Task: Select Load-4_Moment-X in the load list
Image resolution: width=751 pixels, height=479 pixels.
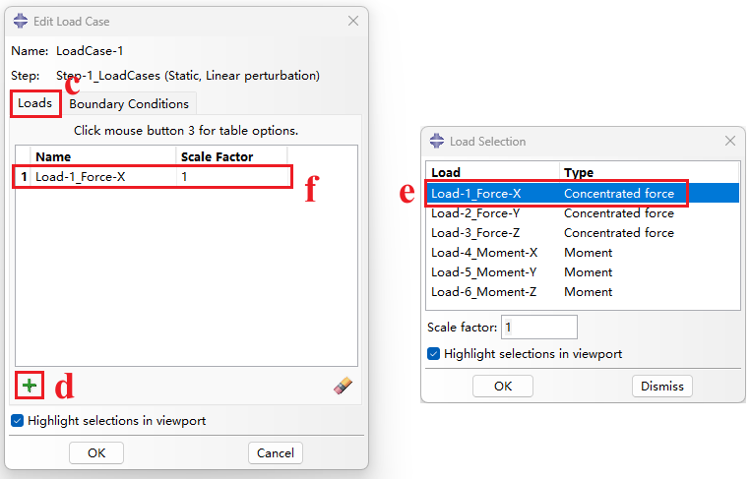Action: point(583,252)
